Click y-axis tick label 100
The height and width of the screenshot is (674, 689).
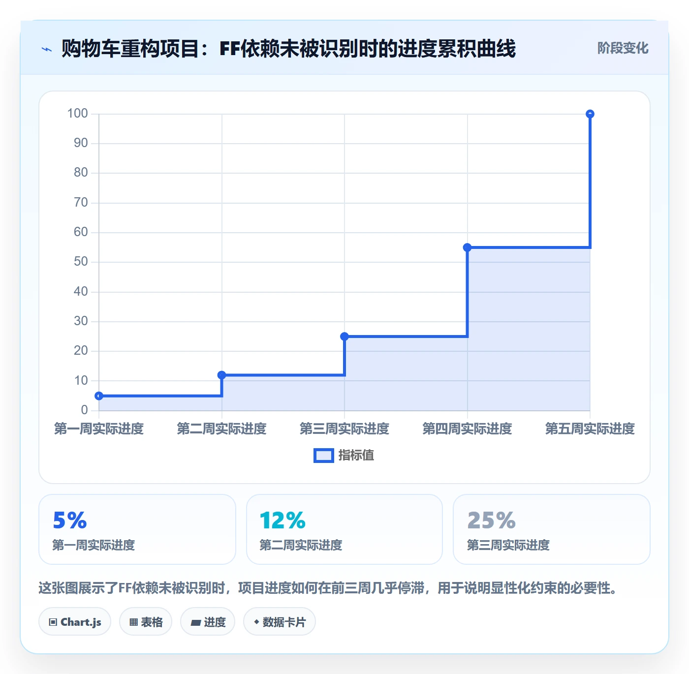78,114
